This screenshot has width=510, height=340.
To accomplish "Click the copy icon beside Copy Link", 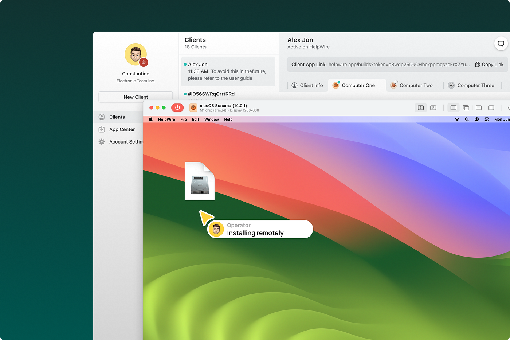I will click(478, 65).
